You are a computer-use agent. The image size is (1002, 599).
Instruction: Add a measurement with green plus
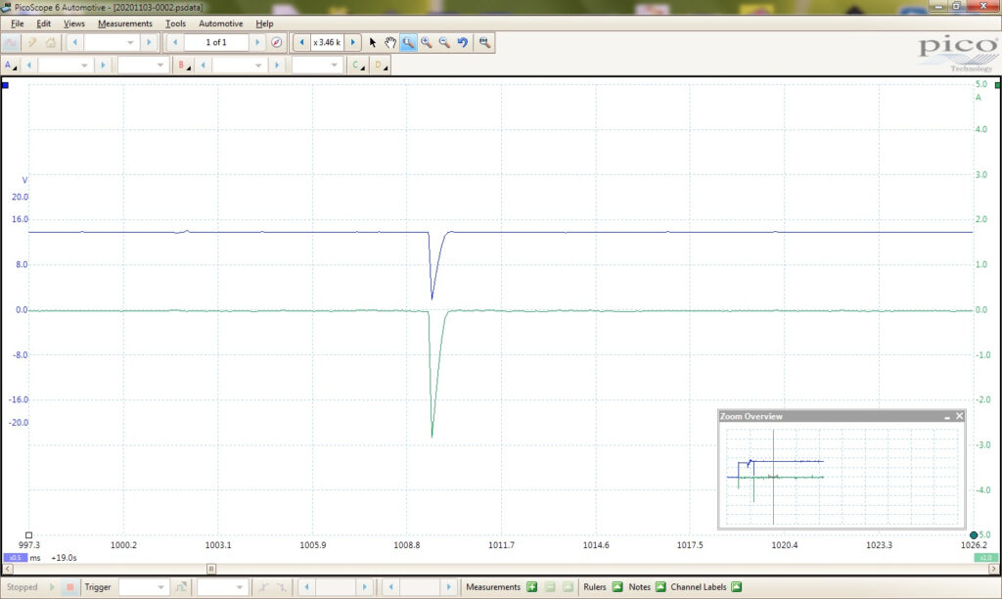click(x=531, y=587)
